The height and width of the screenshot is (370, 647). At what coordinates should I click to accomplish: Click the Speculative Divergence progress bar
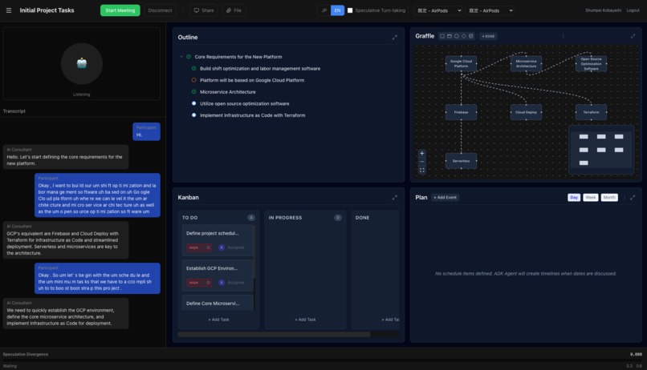click(x=323, y=360)
